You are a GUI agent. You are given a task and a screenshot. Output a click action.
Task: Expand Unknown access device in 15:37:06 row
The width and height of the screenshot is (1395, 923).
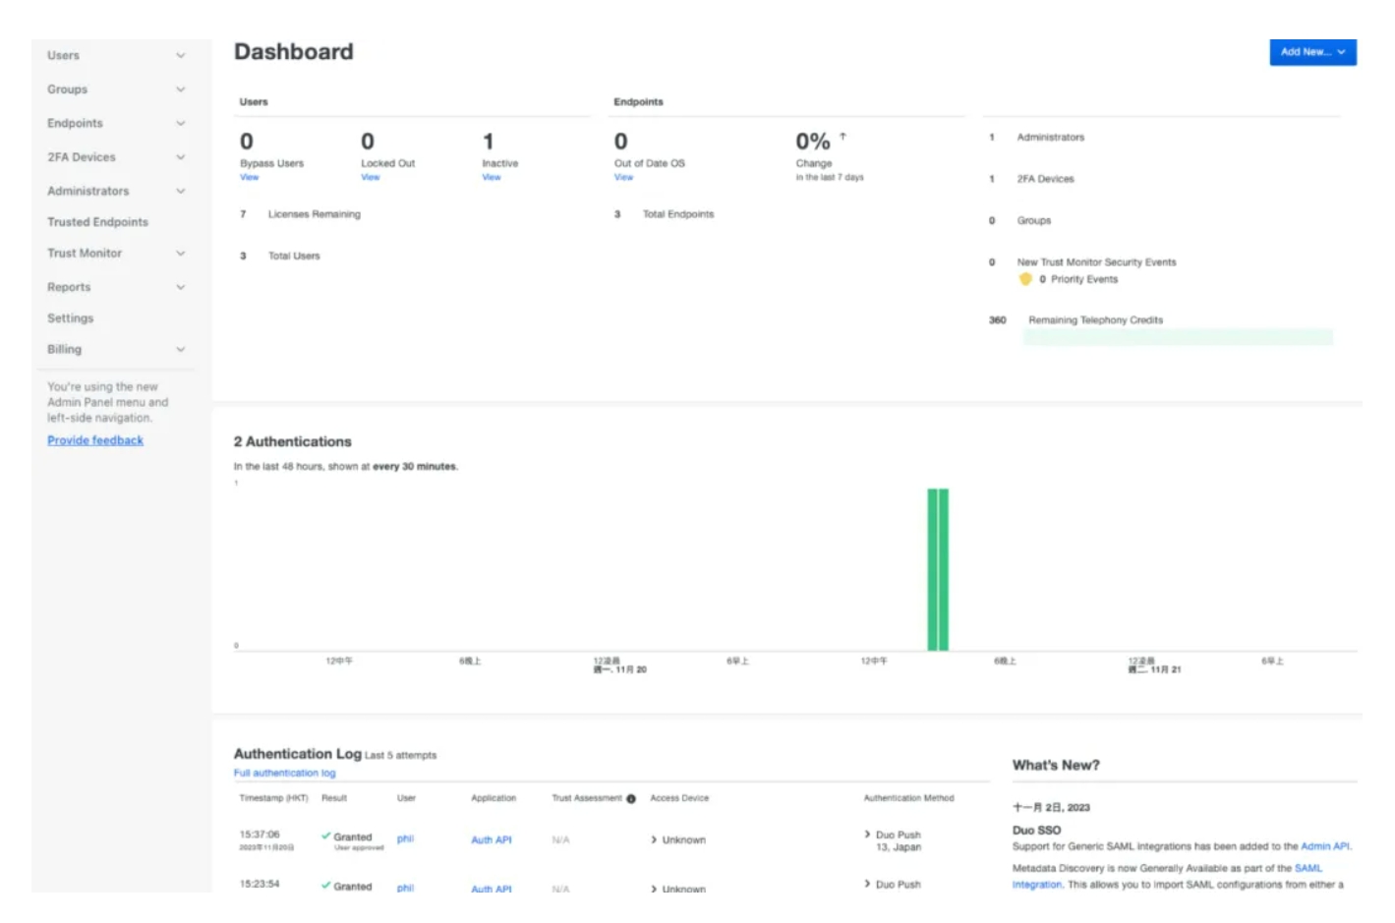point(654,840)
